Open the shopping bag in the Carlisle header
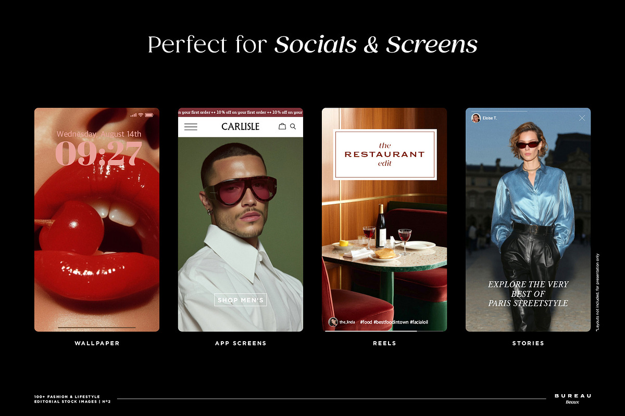 [282, 126]
